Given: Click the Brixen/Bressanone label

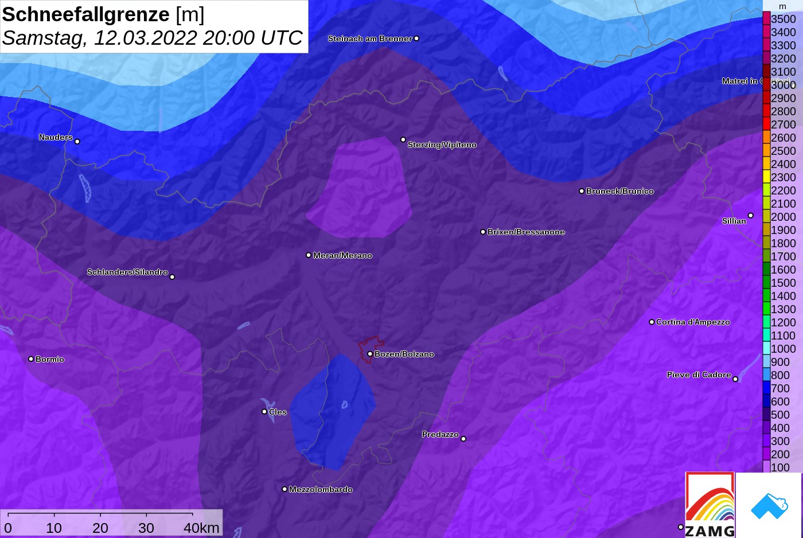Looking at the screenshot, I should tap(526, 232).
